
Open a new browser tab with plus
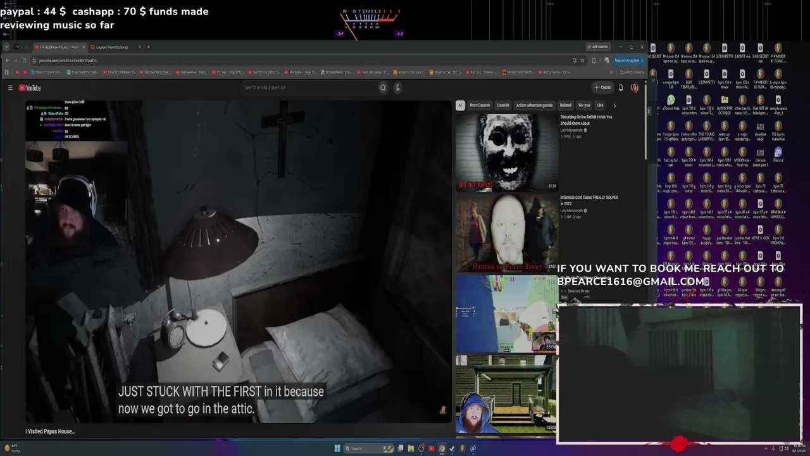tap(149, 47)
